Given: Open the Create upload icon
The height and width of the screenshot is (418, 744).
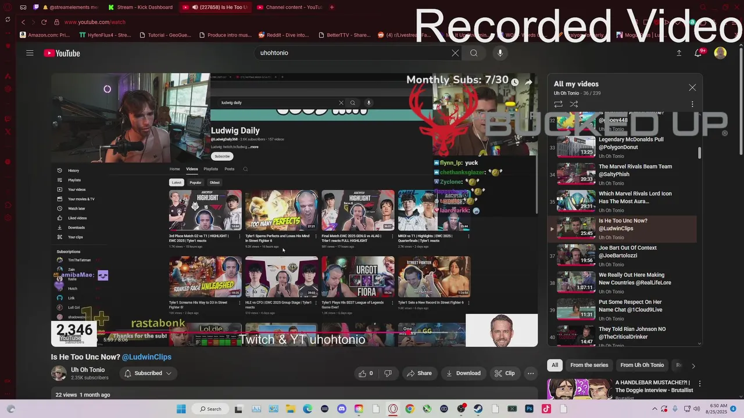Looking at the screenshot, I should [x=679, y=53].
